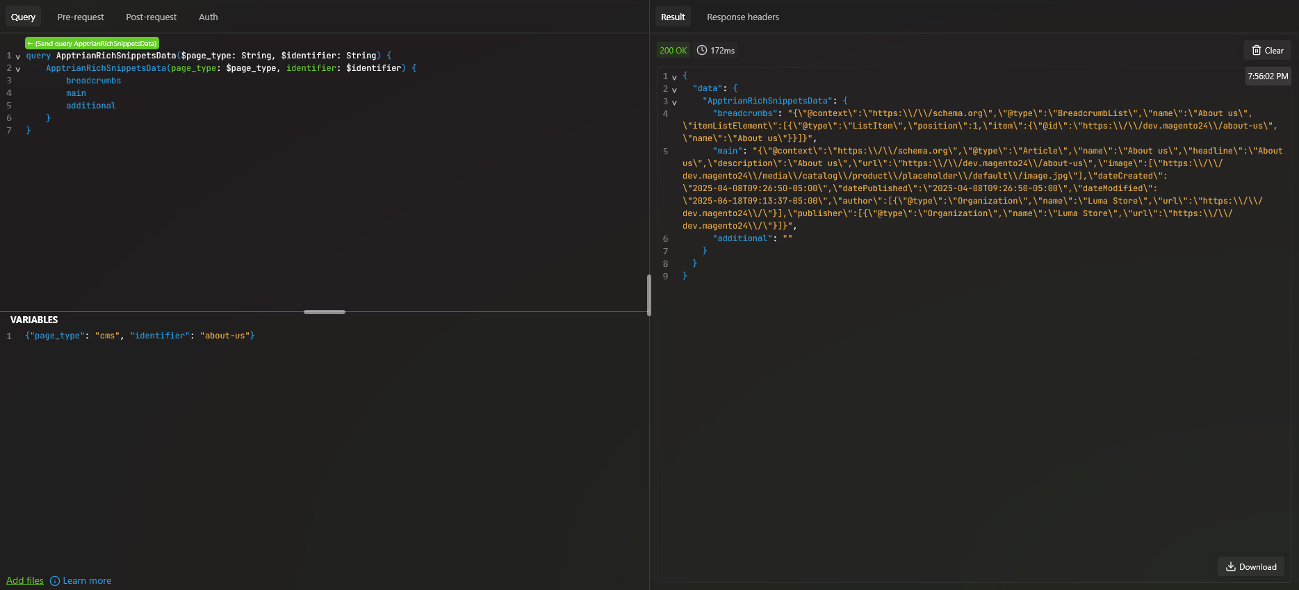Click the "main" key in result
1299x590 pixels.
(728, 151)
